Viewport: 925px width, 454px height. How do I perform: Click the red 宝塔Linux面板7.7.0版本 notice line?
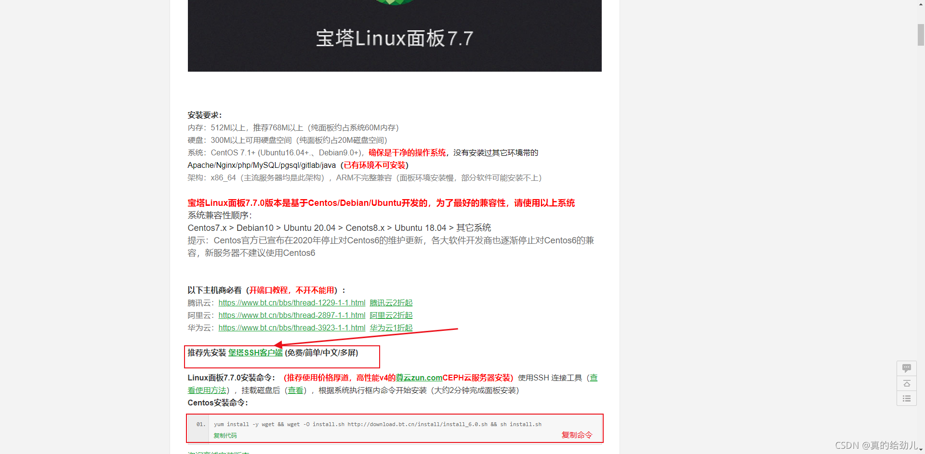(381, 203)
